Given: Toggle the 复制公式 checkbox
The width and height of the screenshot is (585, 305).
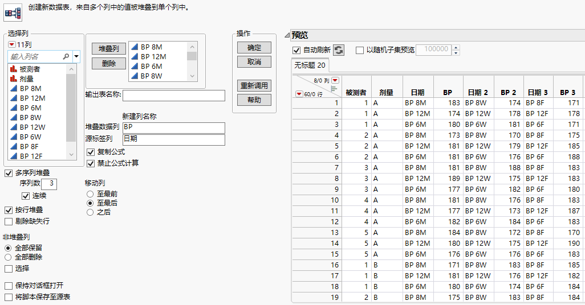Looking at the screenshot, I should coord(91,152).
